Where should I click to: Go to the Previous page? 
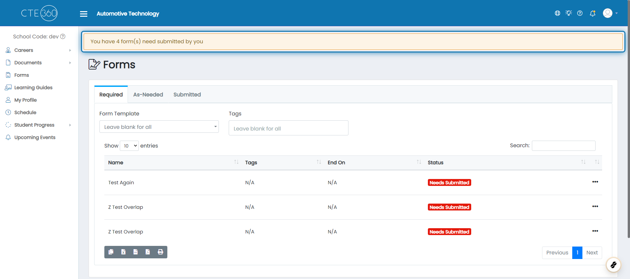coord(557,252)
